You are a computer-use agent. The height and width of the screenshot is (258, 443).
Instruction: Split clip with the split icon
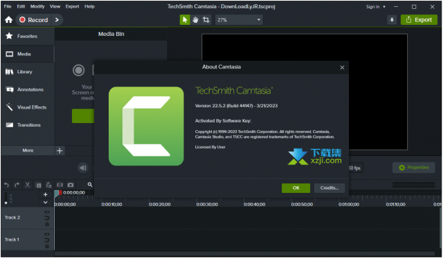[60, 185]
